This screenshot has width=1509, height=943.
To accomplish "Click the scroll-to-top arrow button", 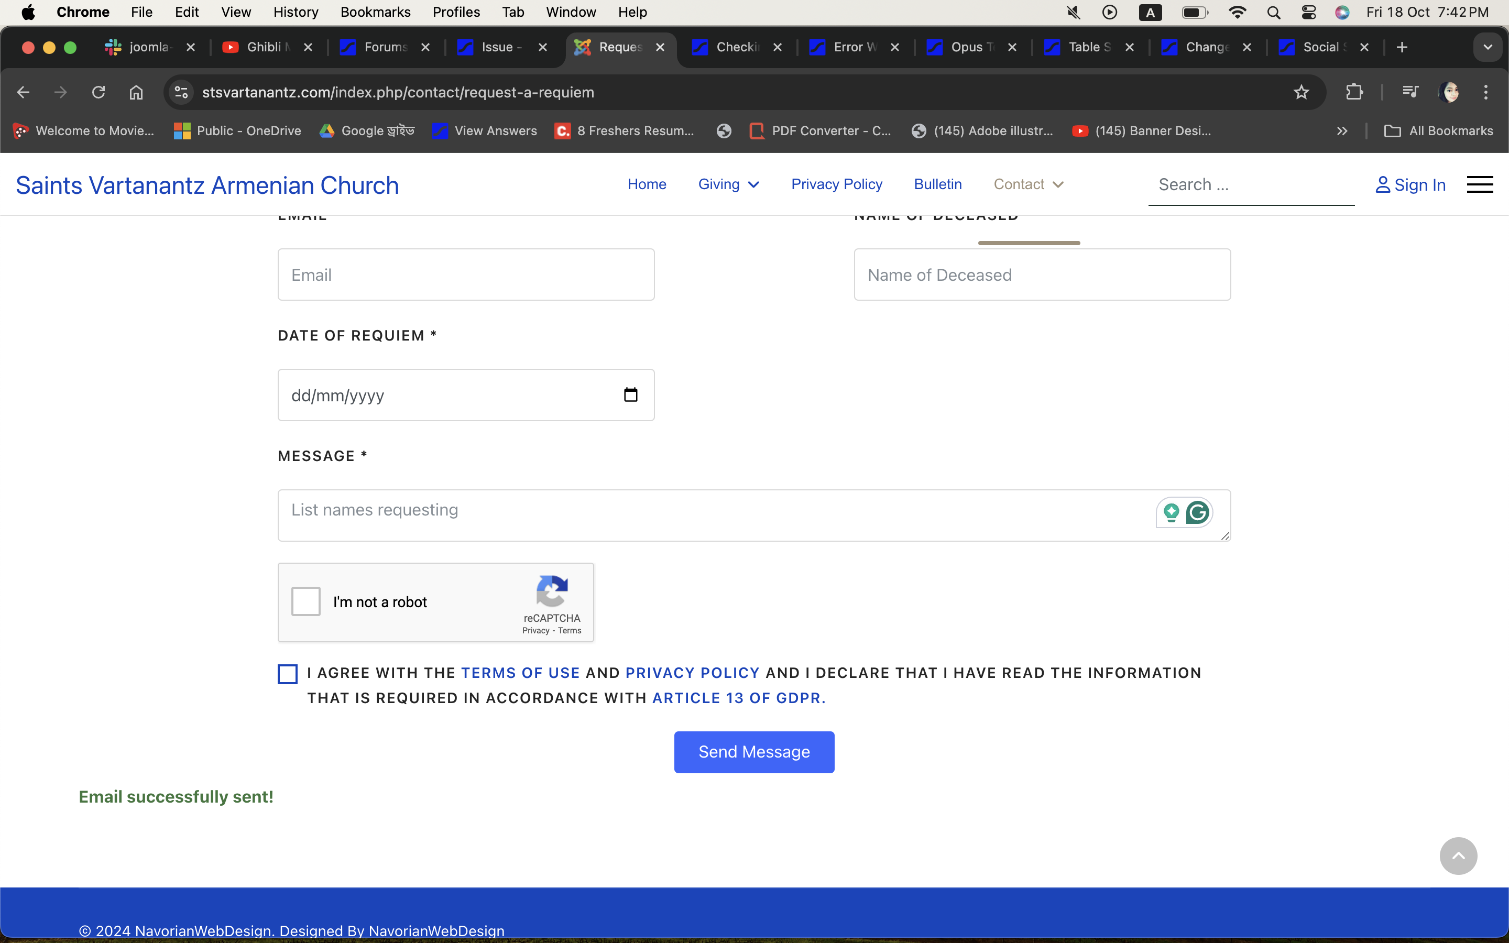I will click(x=1458, y=856).
